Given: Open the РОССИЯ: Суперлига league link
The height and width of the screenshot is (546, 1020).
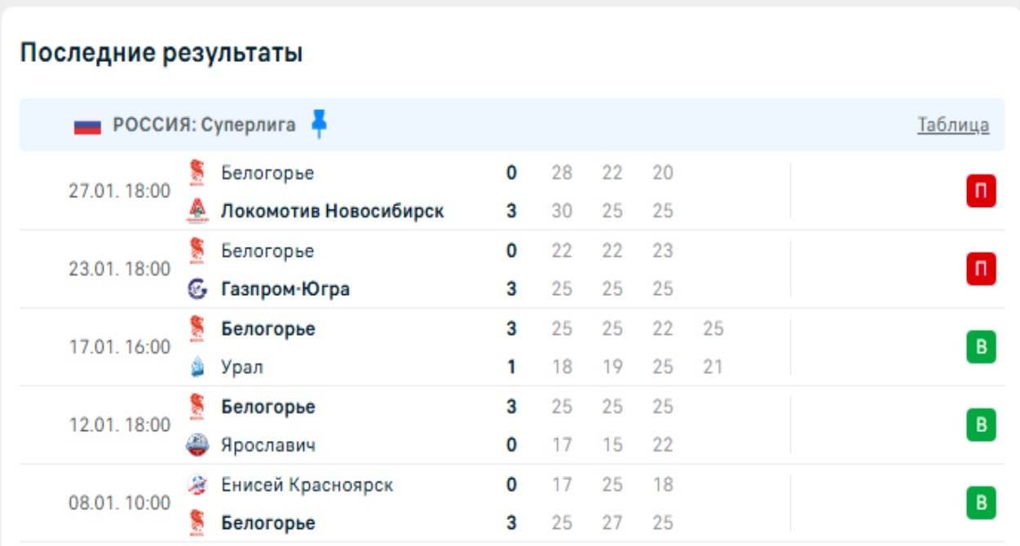Looking at the screenshot, I should (x=204, y=125).
